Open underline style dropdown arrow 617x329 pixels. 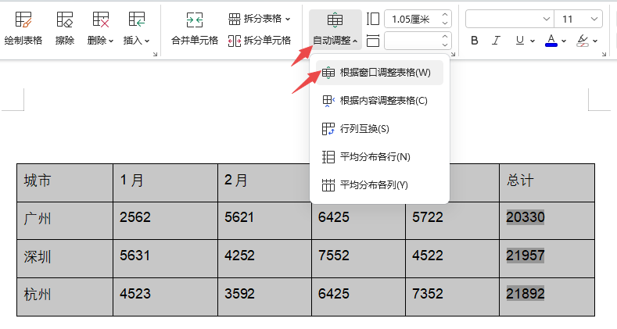pos(533,41)
